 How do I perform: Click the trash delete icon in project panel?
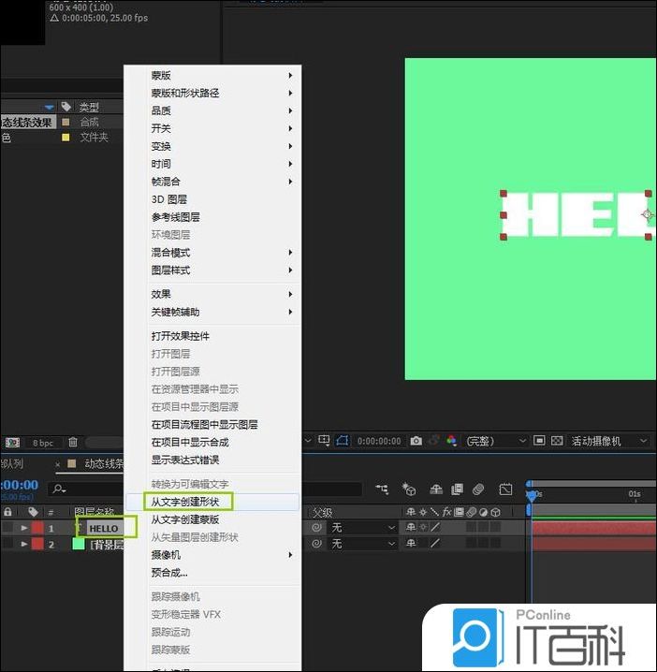pos(73,442)
